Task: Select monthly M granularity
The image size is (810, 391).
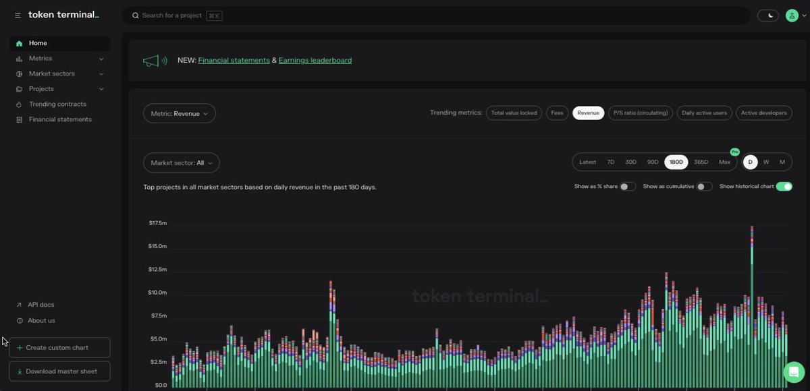Action: click(x=782, y=162)
